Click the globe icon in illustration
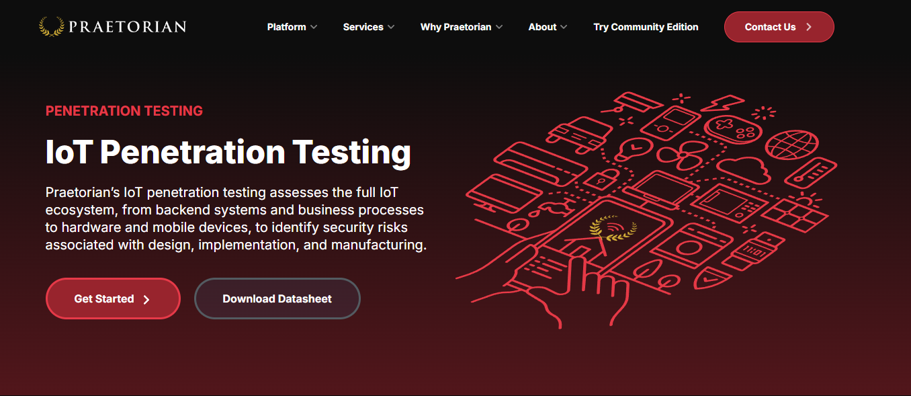Screen dimensions: 911x396 (x=791, y=144)
